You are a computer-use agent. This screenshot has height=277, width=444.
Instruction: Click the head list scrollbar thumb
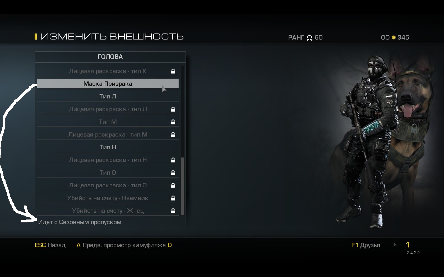182,186
